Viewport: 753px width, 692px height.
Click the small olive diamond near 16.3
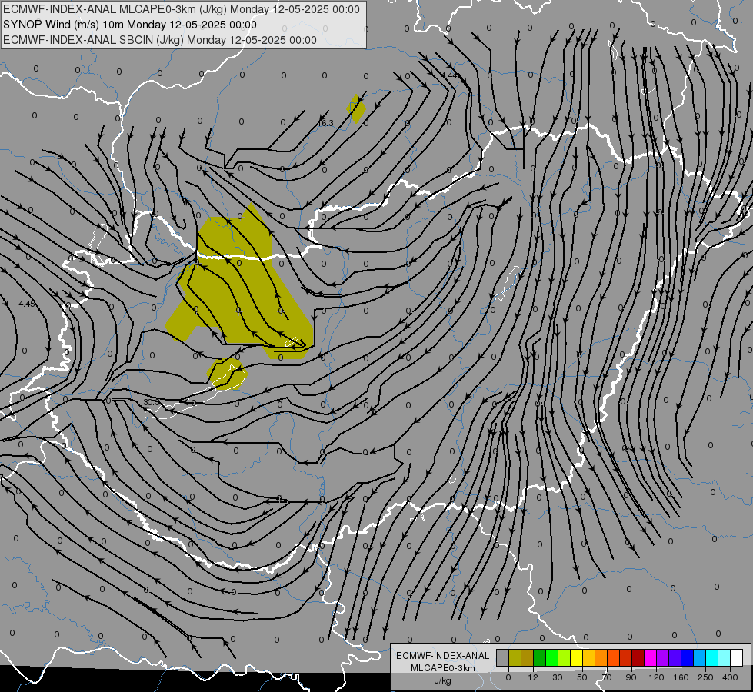[356, 109]
